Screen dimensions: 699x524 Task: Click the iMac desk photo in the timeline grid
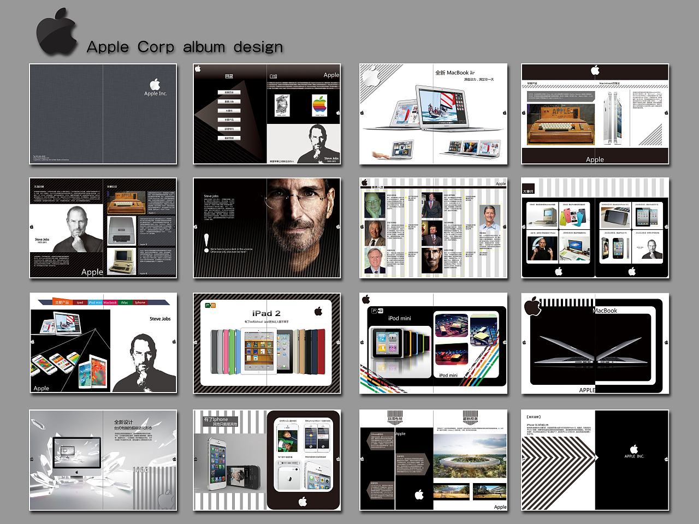click(x=574, y=248)
